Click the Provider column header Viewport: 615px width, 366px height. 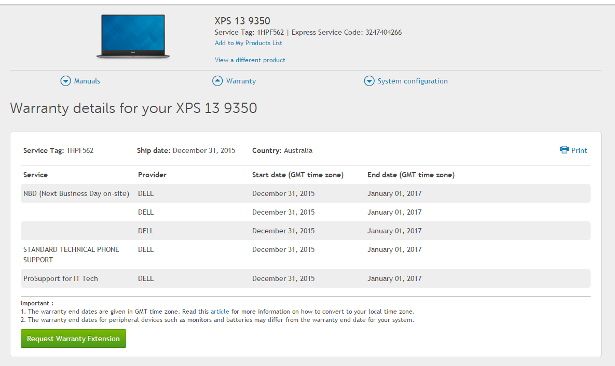(x=152, y=175)
